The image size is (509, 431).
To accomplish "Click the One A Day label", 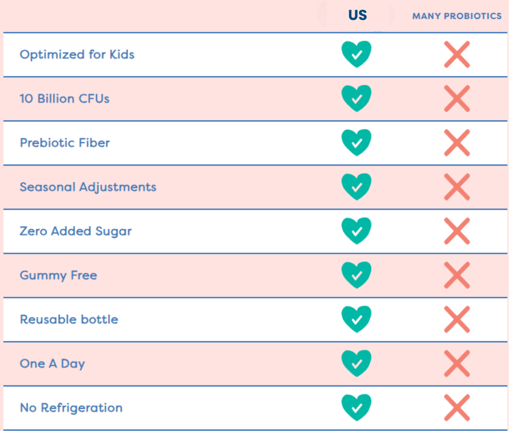I will point(52,364).
